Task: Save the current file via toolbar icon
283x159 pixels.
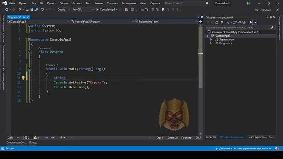Action: [x=31, y=10]
